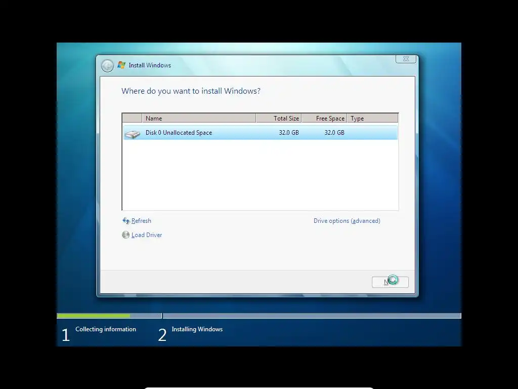Screen dimensions: 518x389
Task: Click the 32.0 GB total size value
Action: [289, 133]
